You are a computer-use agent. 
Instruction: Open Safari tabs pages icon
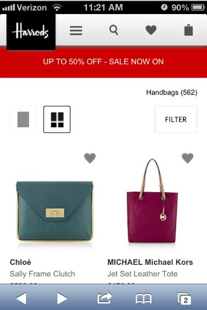click(x=184, y=298)
